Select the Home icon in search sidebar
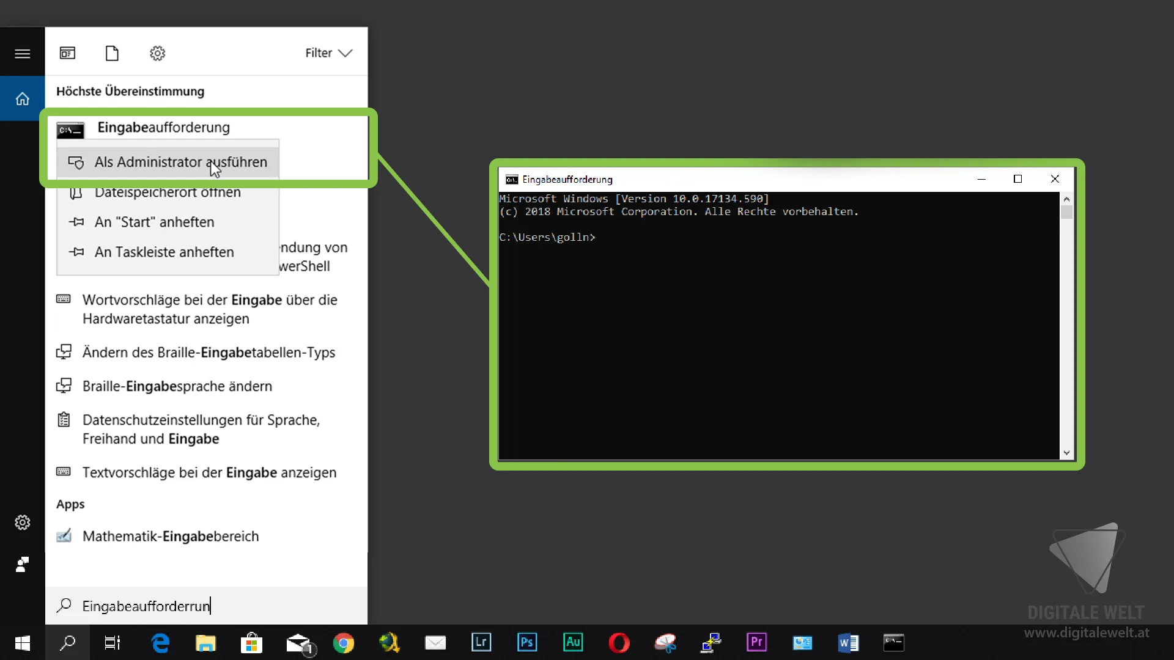This screenshot has height=660, width=1174. pos(22,98)
